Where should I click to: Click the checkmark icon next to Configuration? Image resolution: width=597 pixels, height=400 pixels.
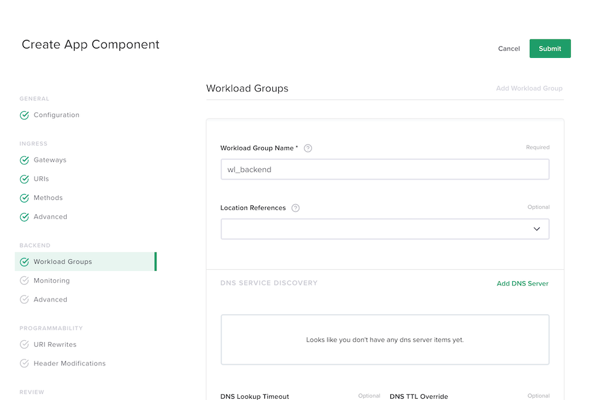tap(24, 115)
